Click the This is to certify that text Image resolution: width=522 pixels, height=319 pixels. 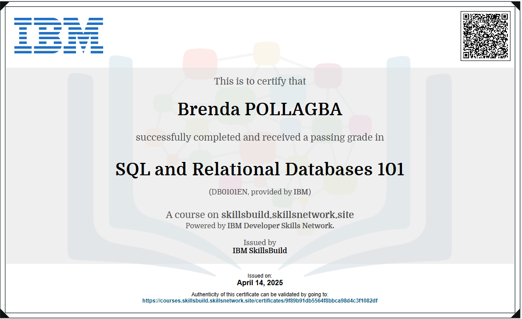click(x=260, y=81)
